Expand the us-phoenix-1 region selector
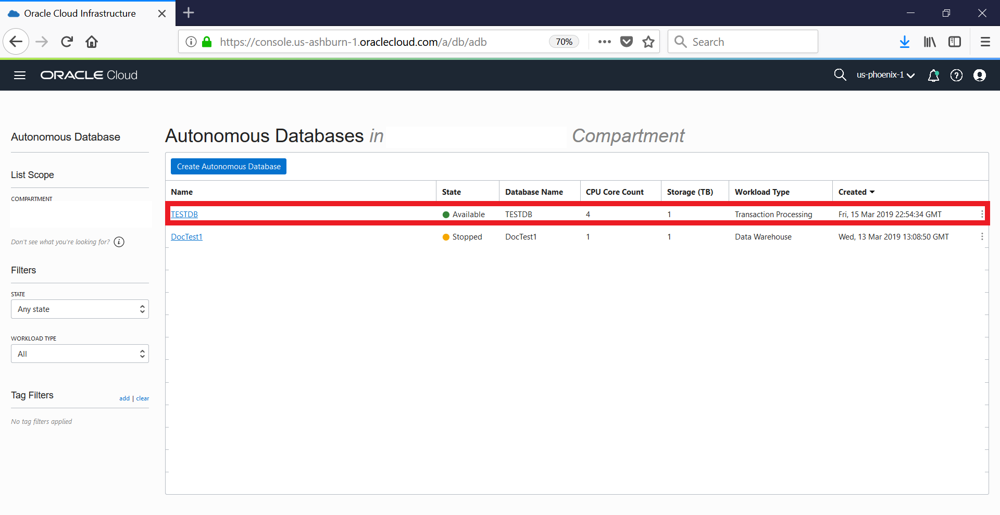 (x=885, y=75)
